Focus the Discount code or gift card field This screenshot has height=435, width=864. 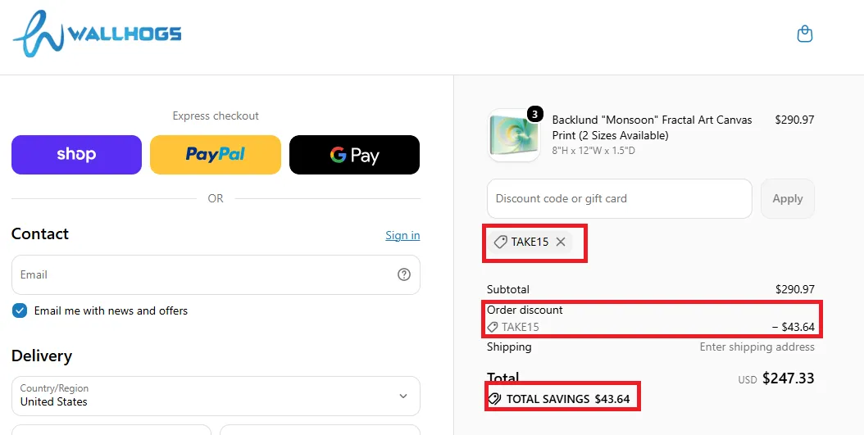pos(620,199)
